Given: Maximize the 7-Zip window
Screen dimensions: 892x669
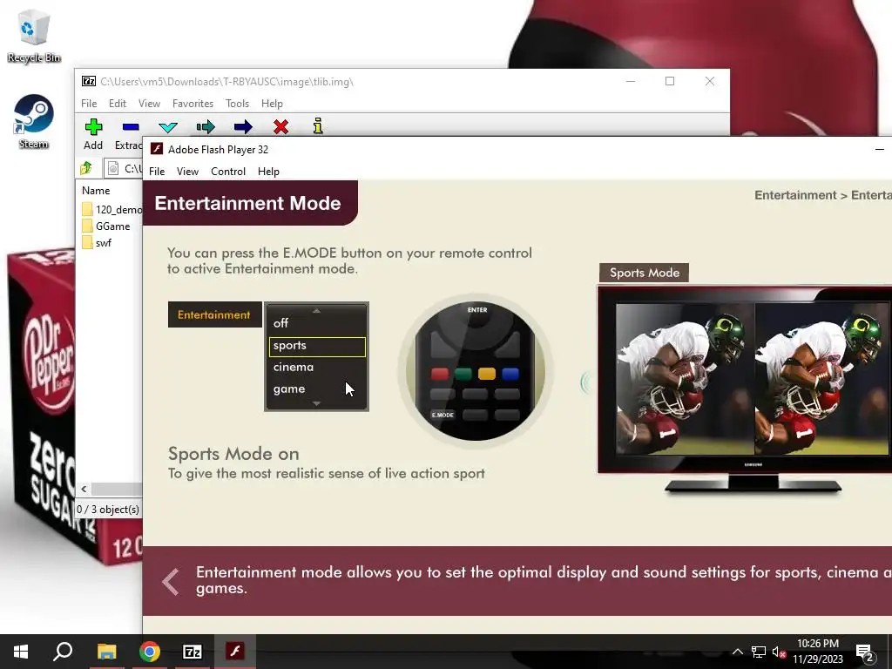Looking at the screenshot, I should [x=670, y=81].
